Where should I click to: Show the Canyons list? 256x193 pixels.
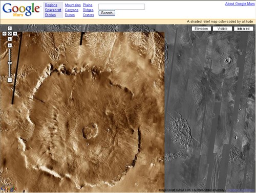point(72,10)
